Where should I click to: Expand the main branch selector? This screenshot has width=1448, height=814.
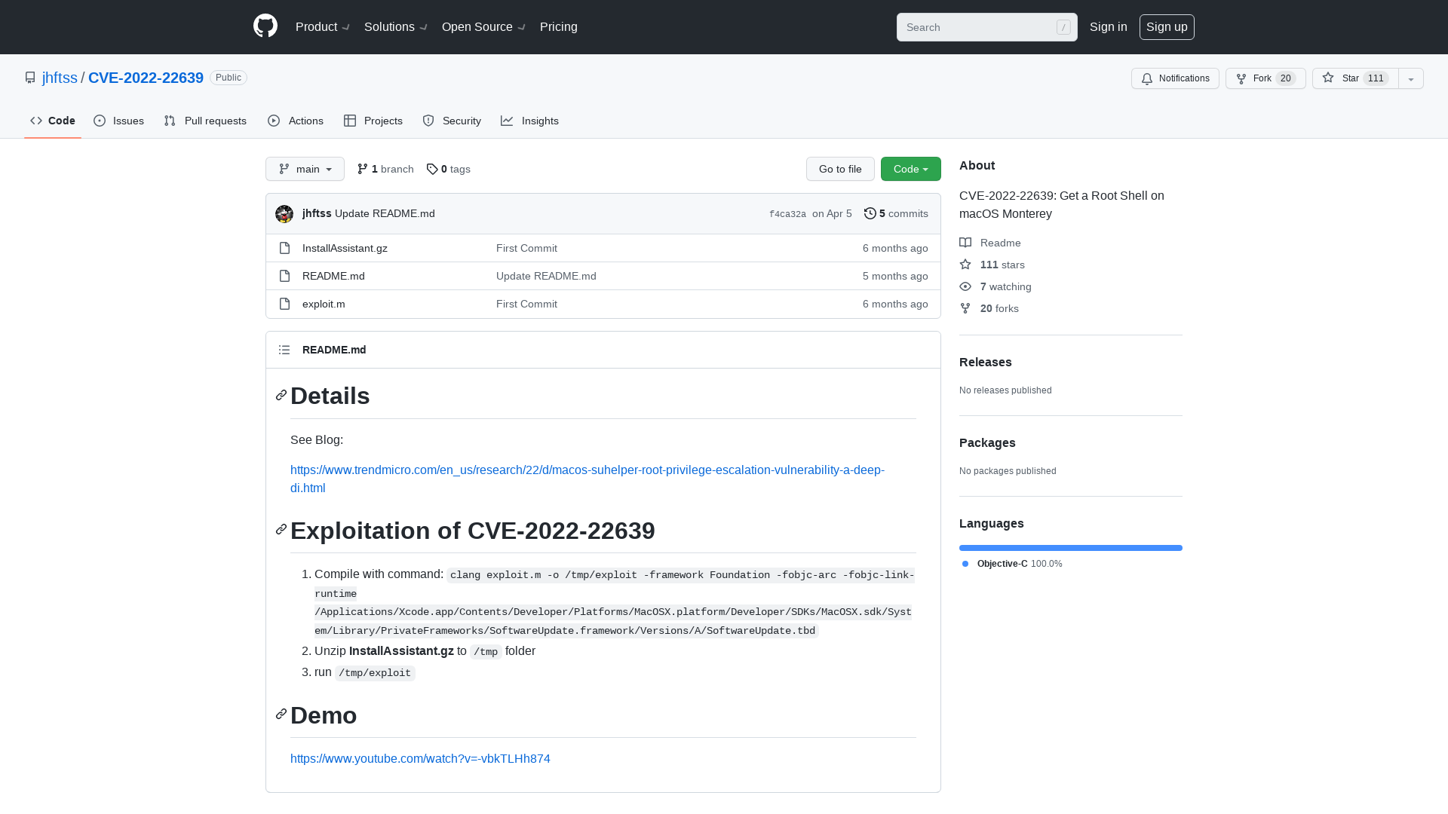(x=305, y=169)
